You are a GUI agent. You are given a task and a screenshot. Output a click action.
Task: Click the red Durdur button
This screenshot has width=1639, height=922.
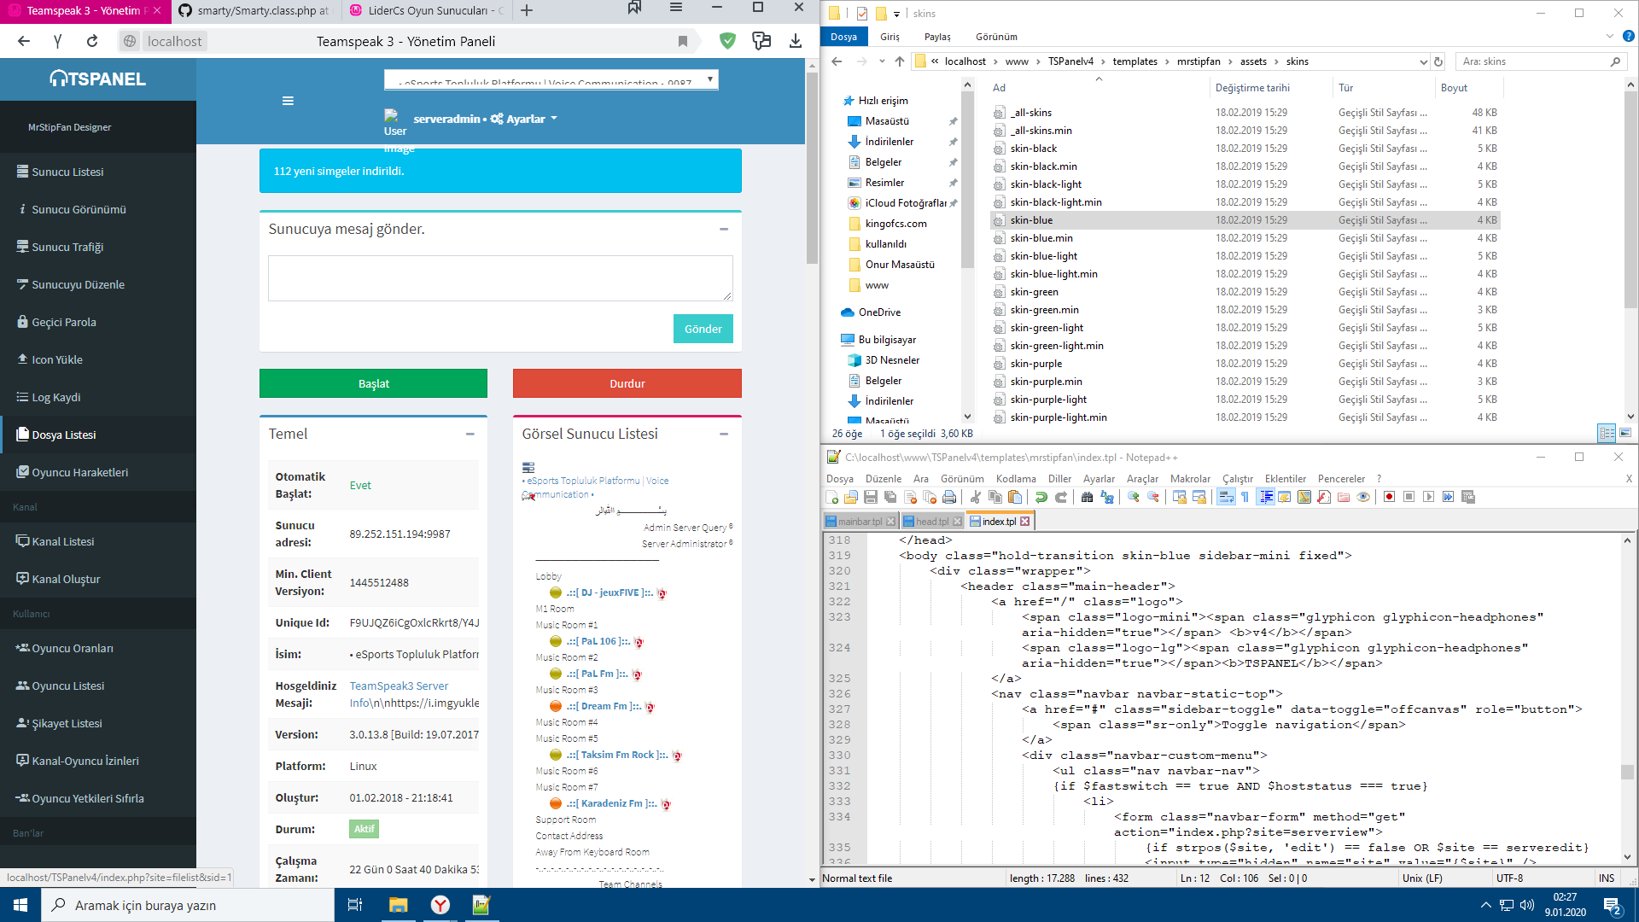627,383
